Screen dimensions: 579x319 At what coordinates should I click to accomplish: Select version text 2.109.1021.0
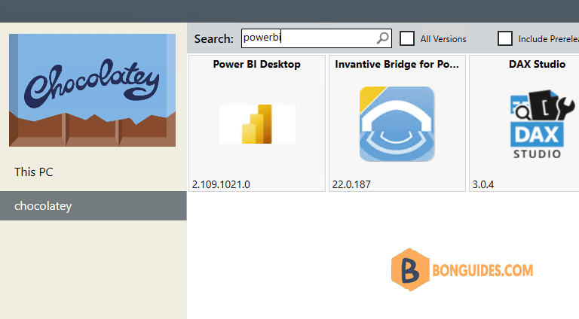[x=221, y=184]
